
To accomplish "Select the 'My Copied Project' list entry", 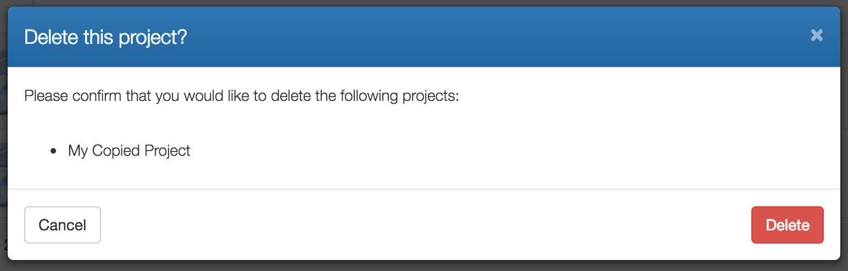I will click(x=129, y=151).
